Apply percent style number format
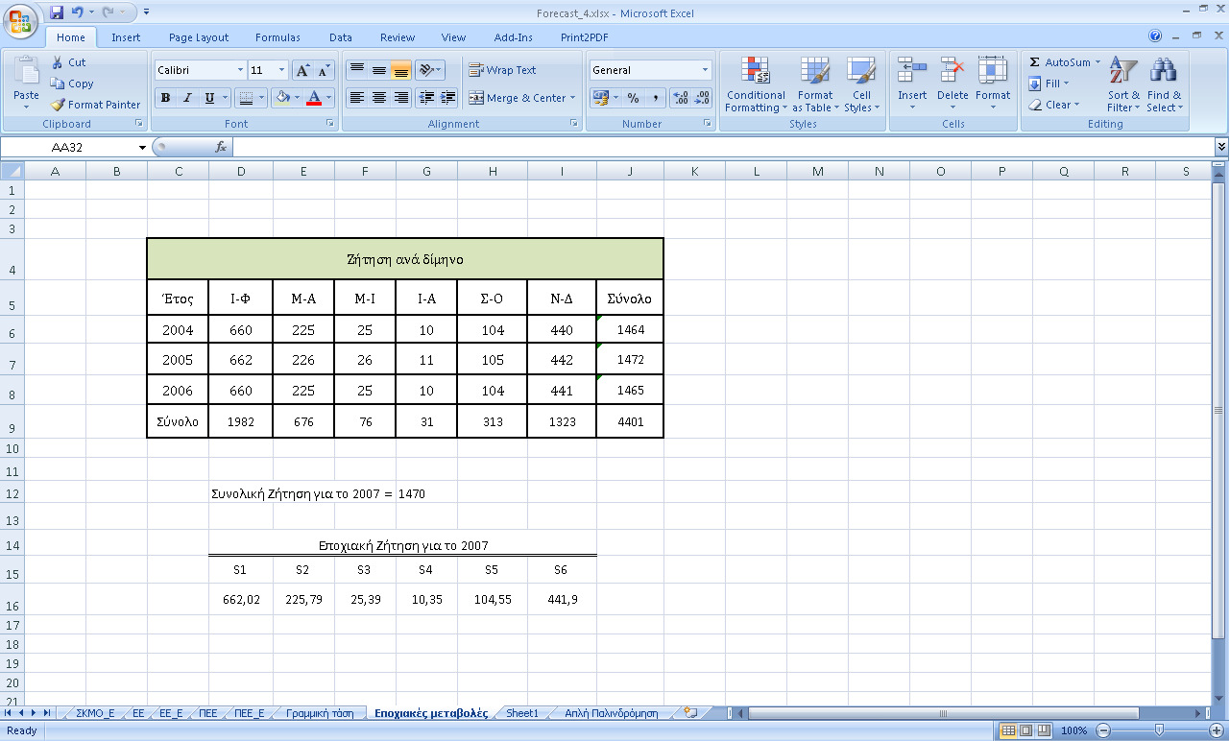This screenshot has width=1230, height=741. coord(633,98)
